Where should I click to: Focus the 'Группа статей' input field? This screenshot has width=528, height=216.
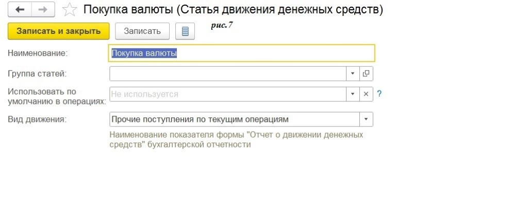click(x=227, y=74)
